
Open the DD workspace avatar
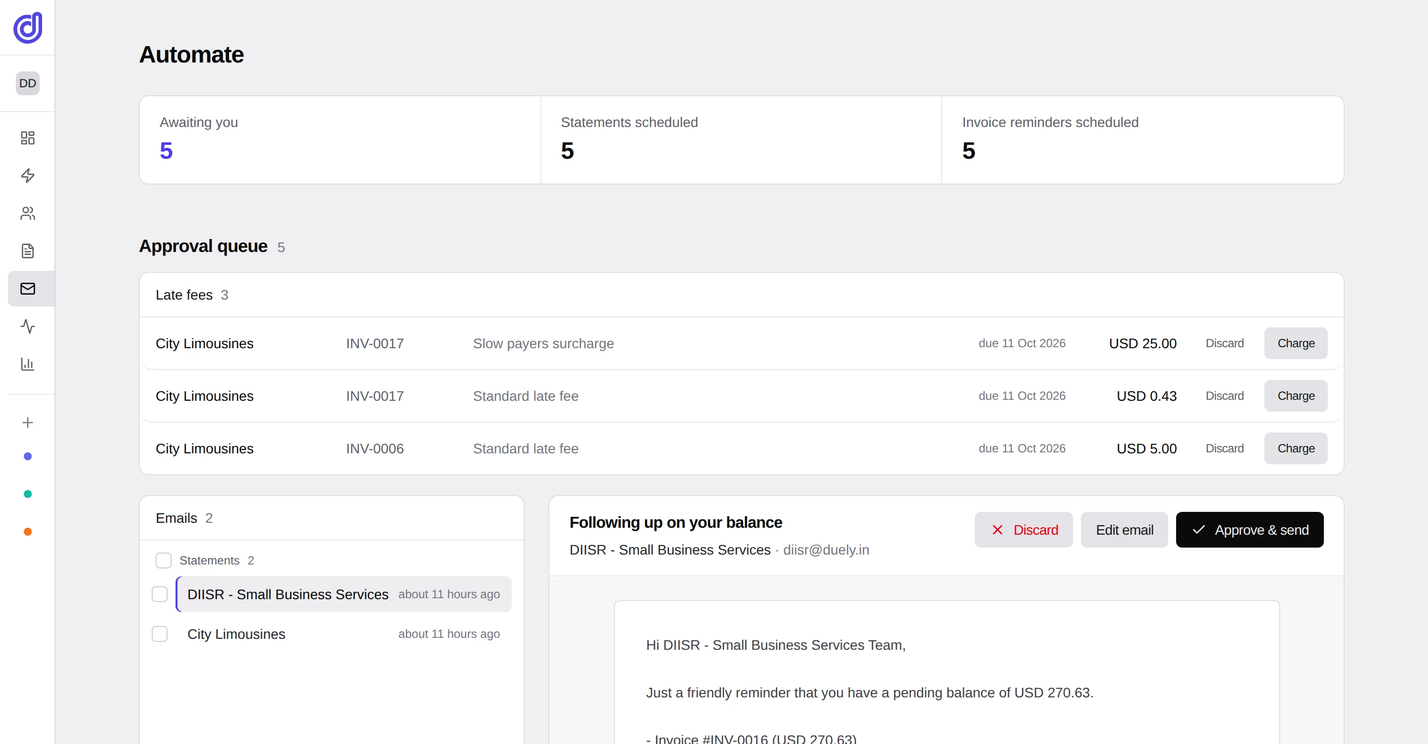28,83
